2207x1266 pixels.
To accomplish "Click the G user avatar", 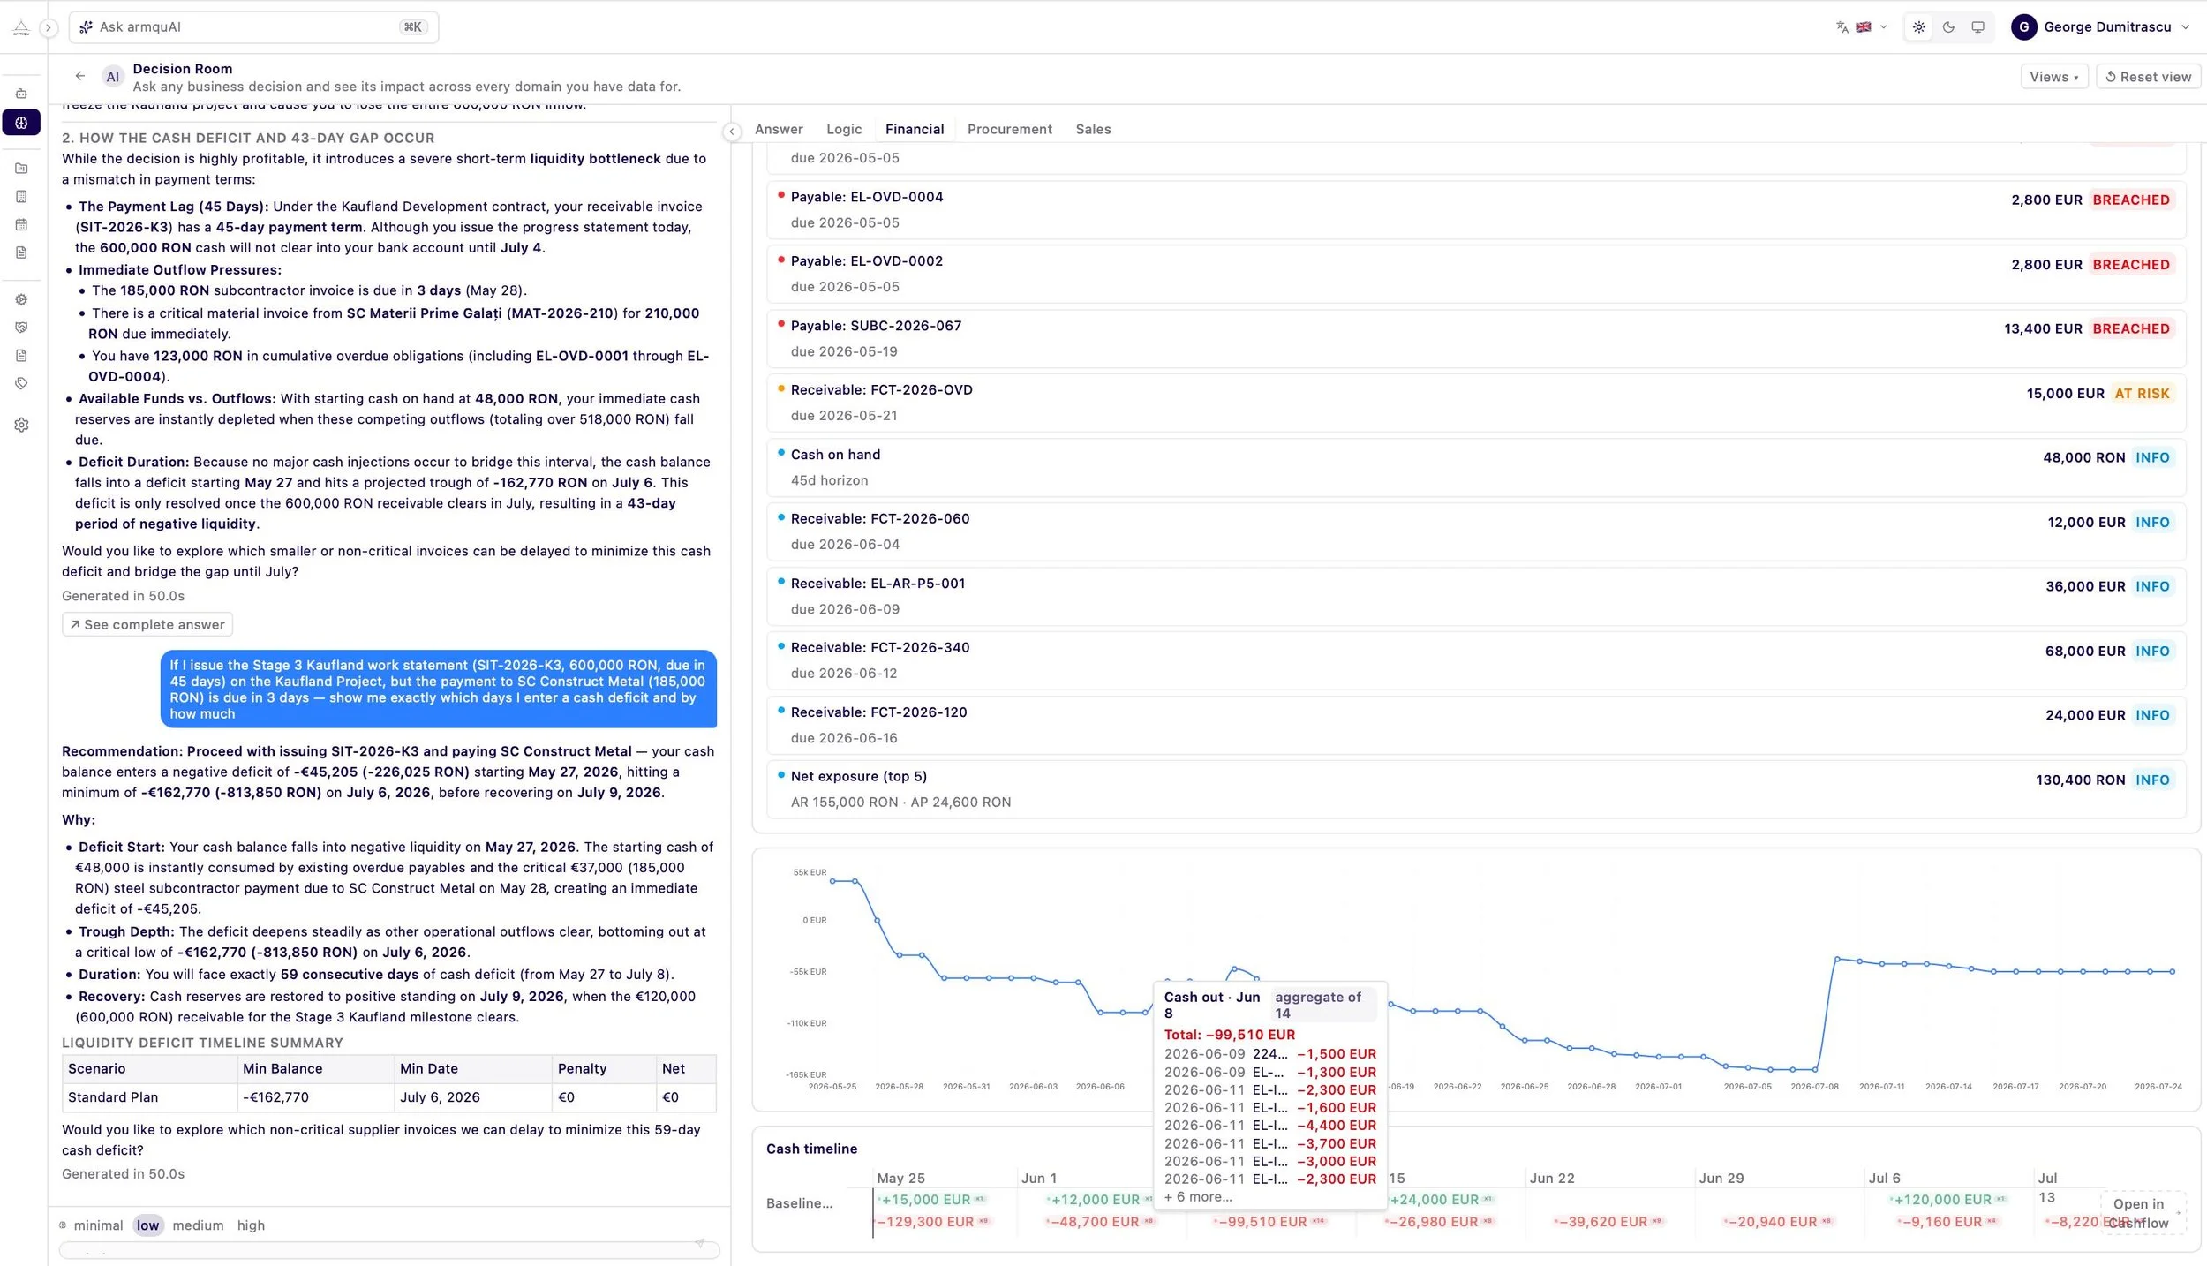I will coord(2023,27).
